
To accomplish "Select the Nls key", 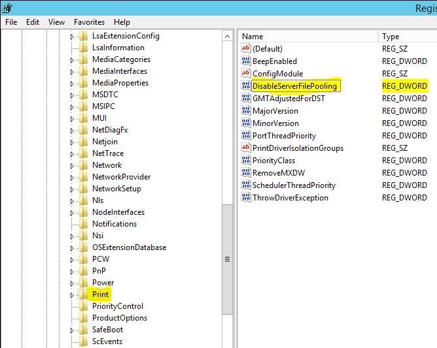I will pyautogui.click(x=98, y=200).
